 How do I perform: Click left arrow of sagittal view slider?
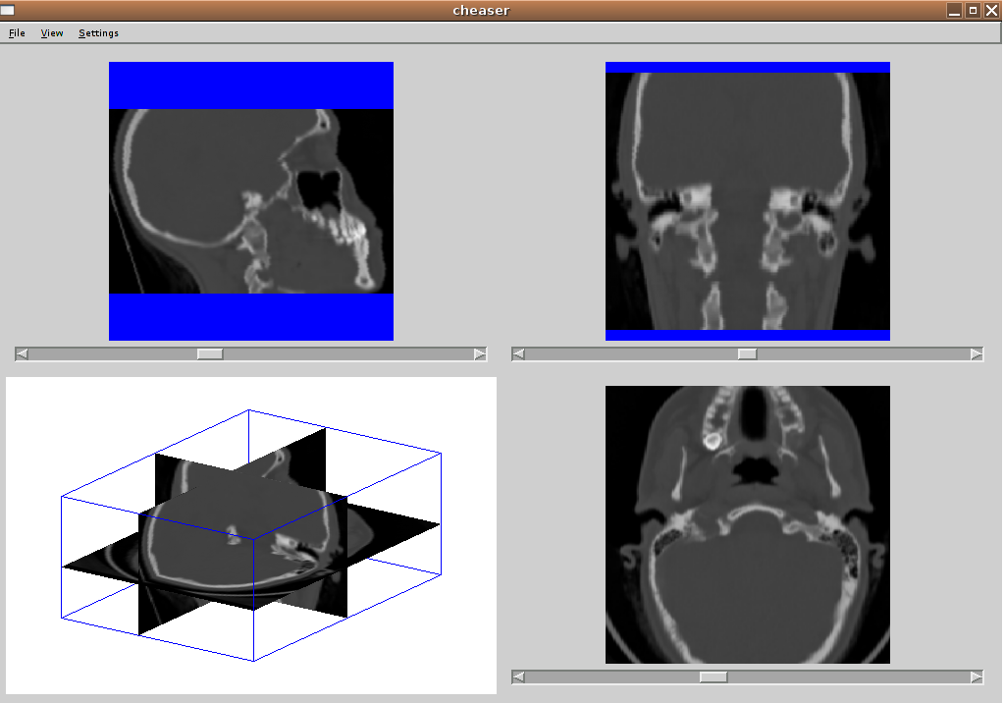pos(23,354)
